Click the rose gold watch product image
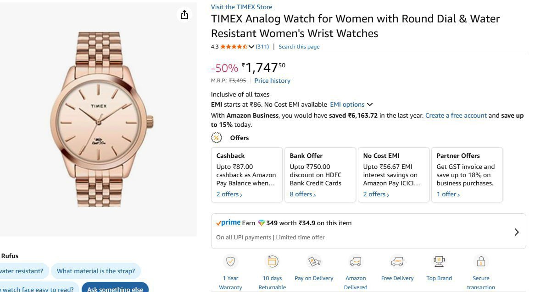Image resolution: width=535 pixels, height=292 pixels. pos(100,120)
